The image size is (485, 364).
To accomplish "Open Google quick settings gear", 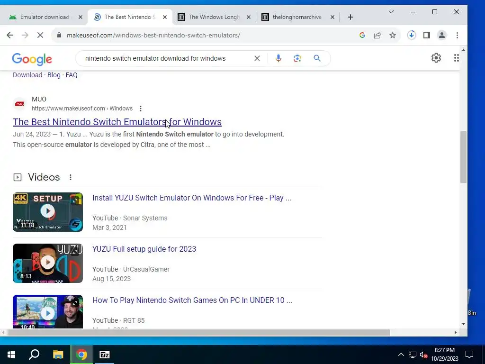I will (436, 58).
